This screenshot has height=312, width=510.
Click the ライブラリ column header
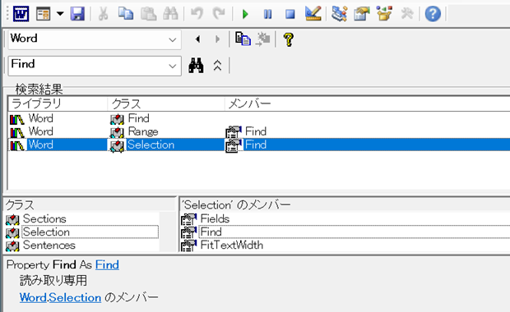click(x=58, y=104)
